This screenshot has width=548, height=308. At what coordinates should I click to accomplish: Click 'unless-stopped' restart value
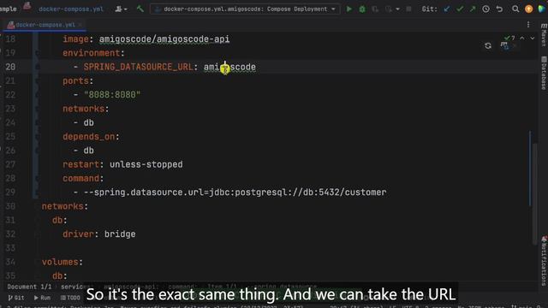[146, 164]
